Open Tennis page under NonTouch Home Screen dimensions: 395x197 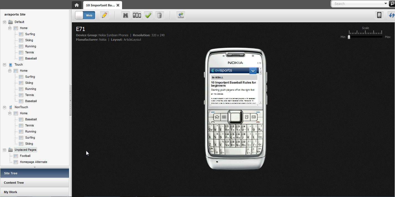(29, 125)
